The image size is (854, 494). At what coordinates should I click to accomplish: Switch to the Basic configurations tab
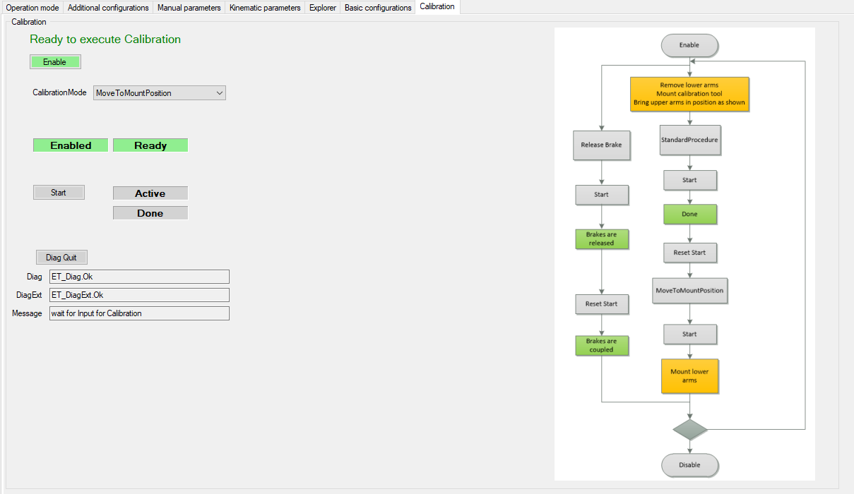coord(378,8)
